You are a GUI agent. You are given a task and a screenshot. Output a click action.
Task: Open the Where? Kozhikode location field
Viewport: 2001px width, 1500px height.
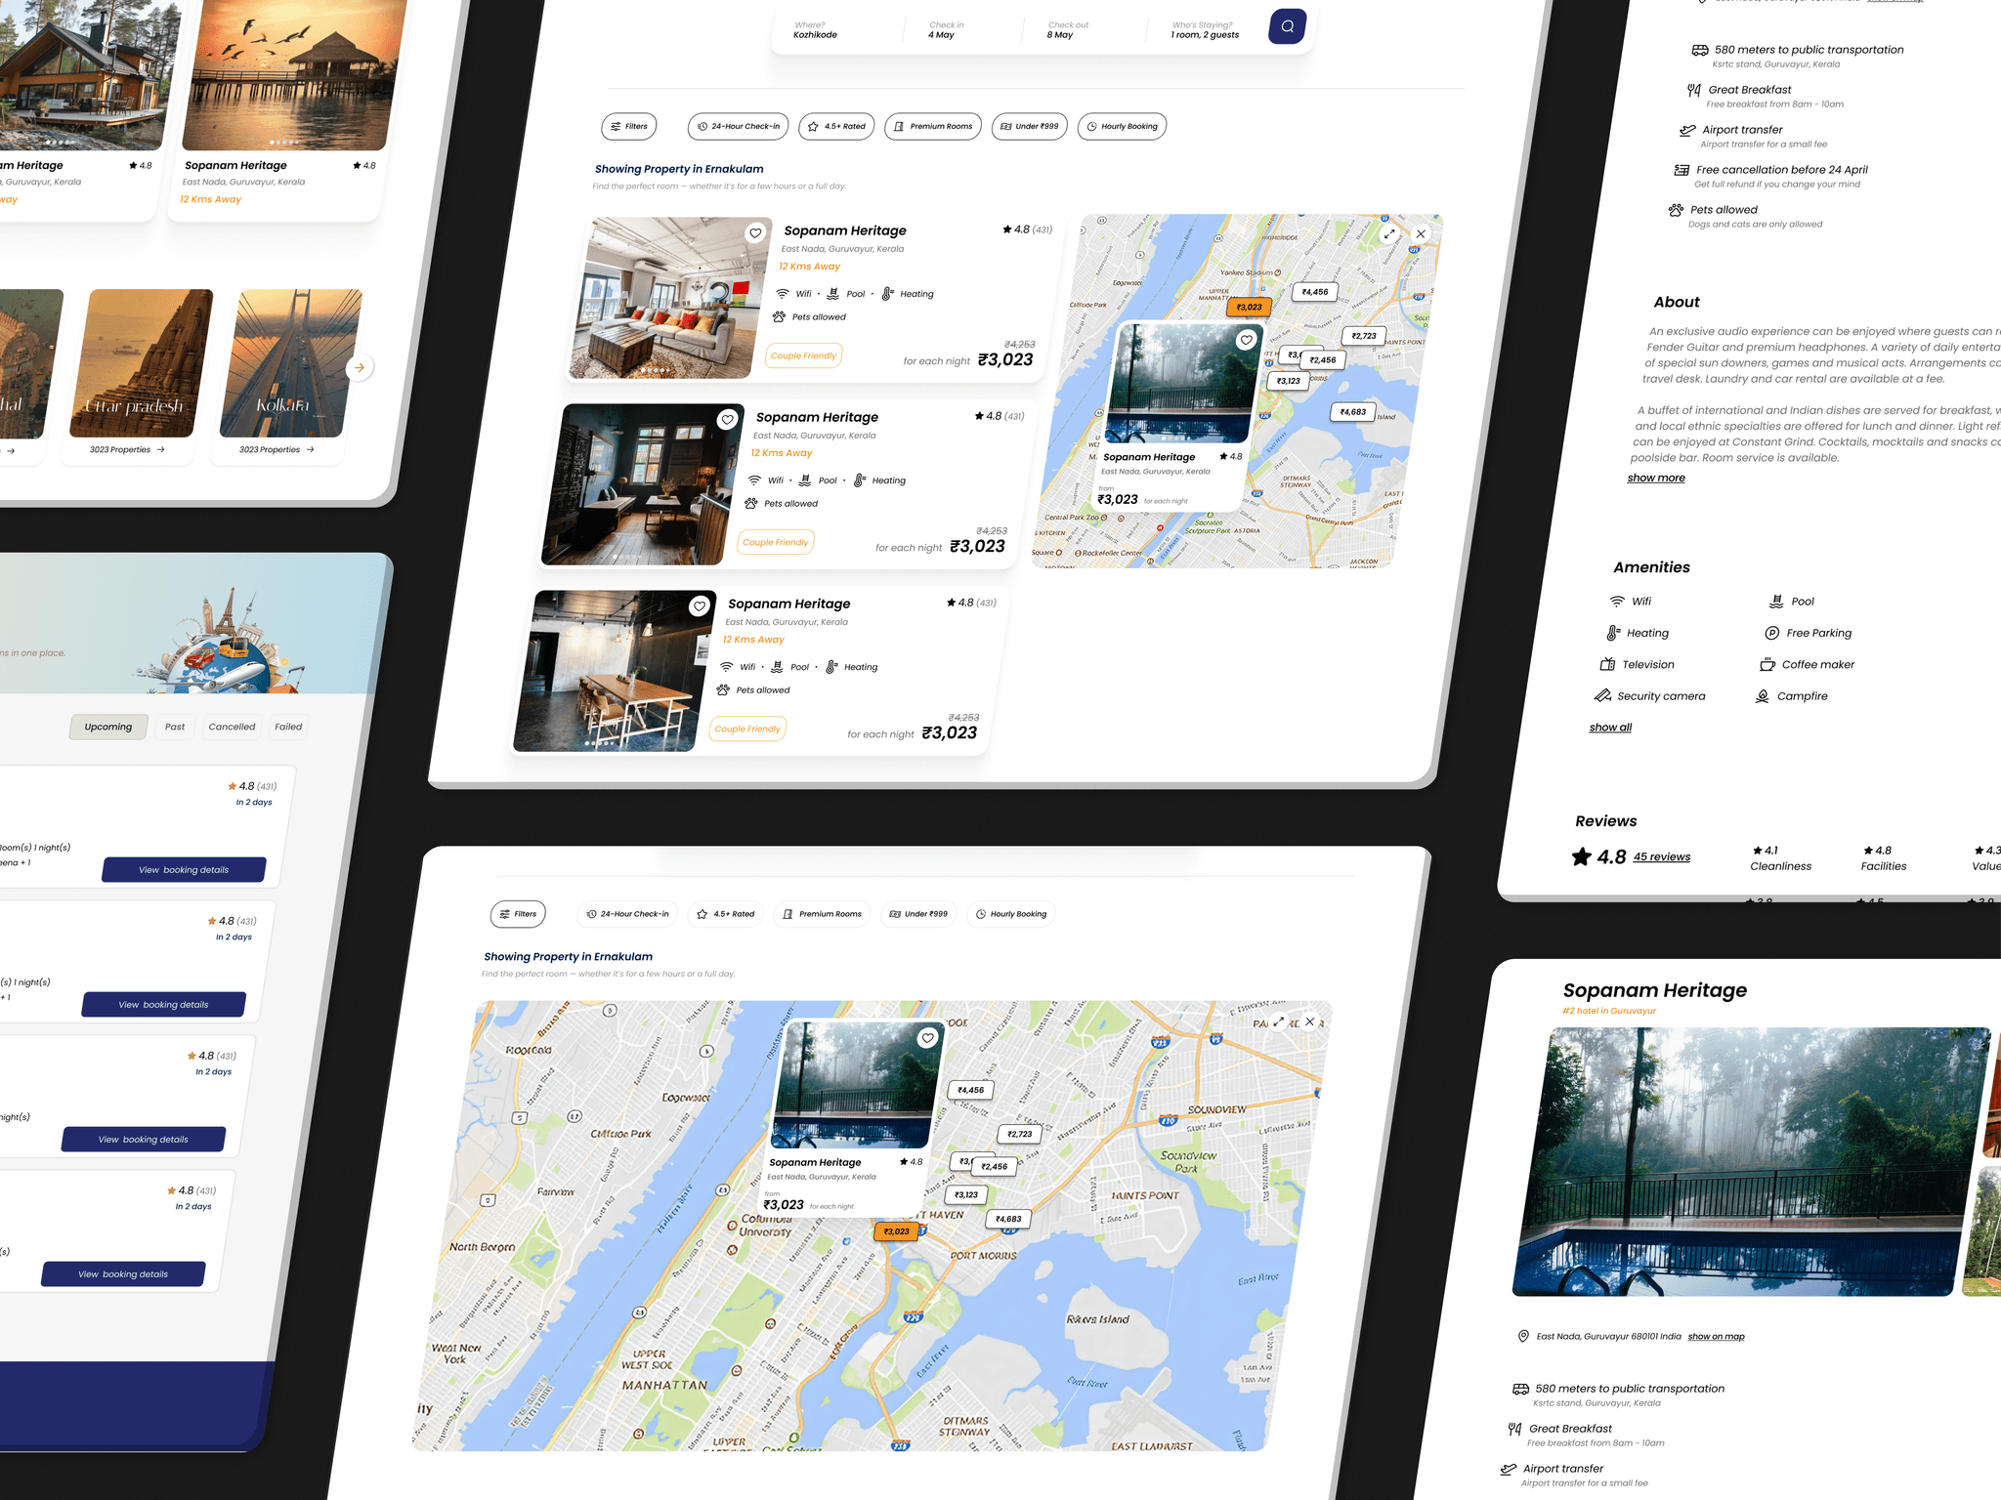[816, 30]
